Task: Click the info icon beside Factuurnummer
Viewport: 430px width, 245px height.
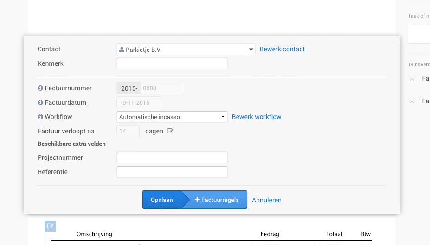Action: [x=40, y=88]
